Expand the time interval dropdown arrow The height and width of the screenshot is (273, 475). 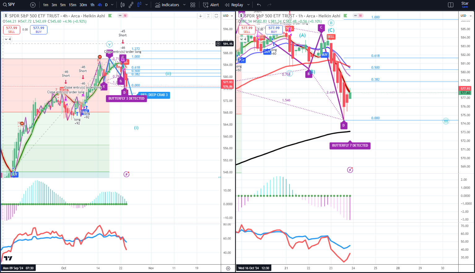(x=112, y=5)
